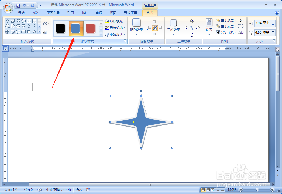Open the Customize Quick Access Toolbar arrow
Image resolution: width=282 pixels, height=194 pixels.
pyautogui.click(x=41, y=6)
